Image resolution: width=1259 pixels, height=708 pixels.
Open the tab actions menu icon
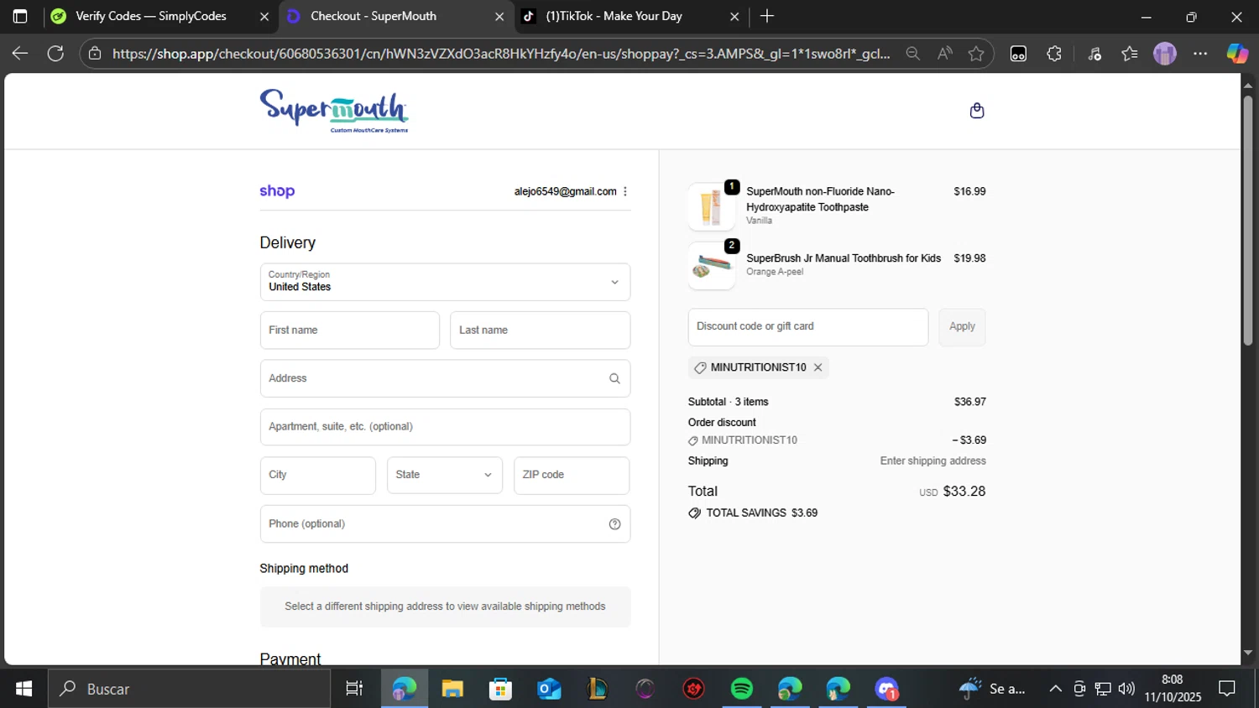[20, 16]
